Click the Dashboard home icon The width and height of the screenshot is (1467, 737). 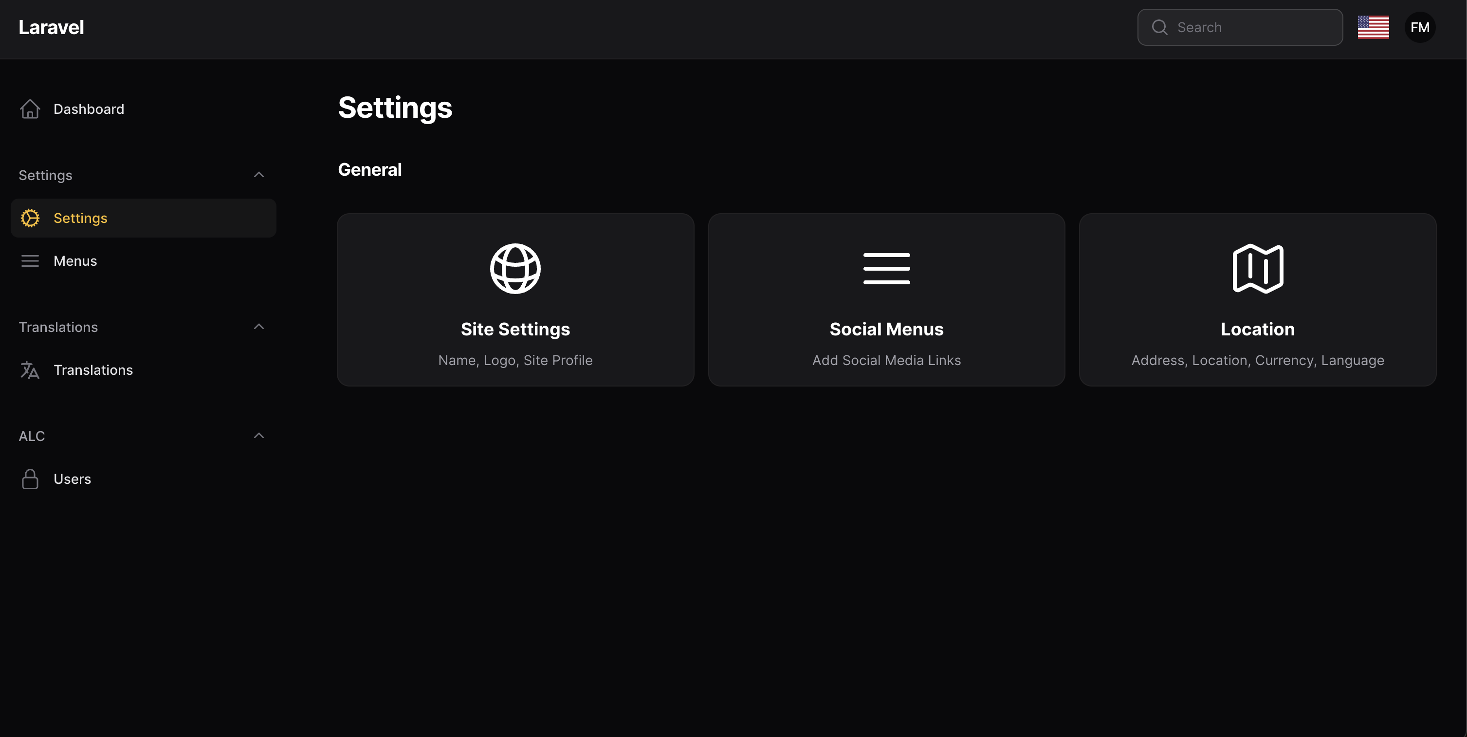30,110
